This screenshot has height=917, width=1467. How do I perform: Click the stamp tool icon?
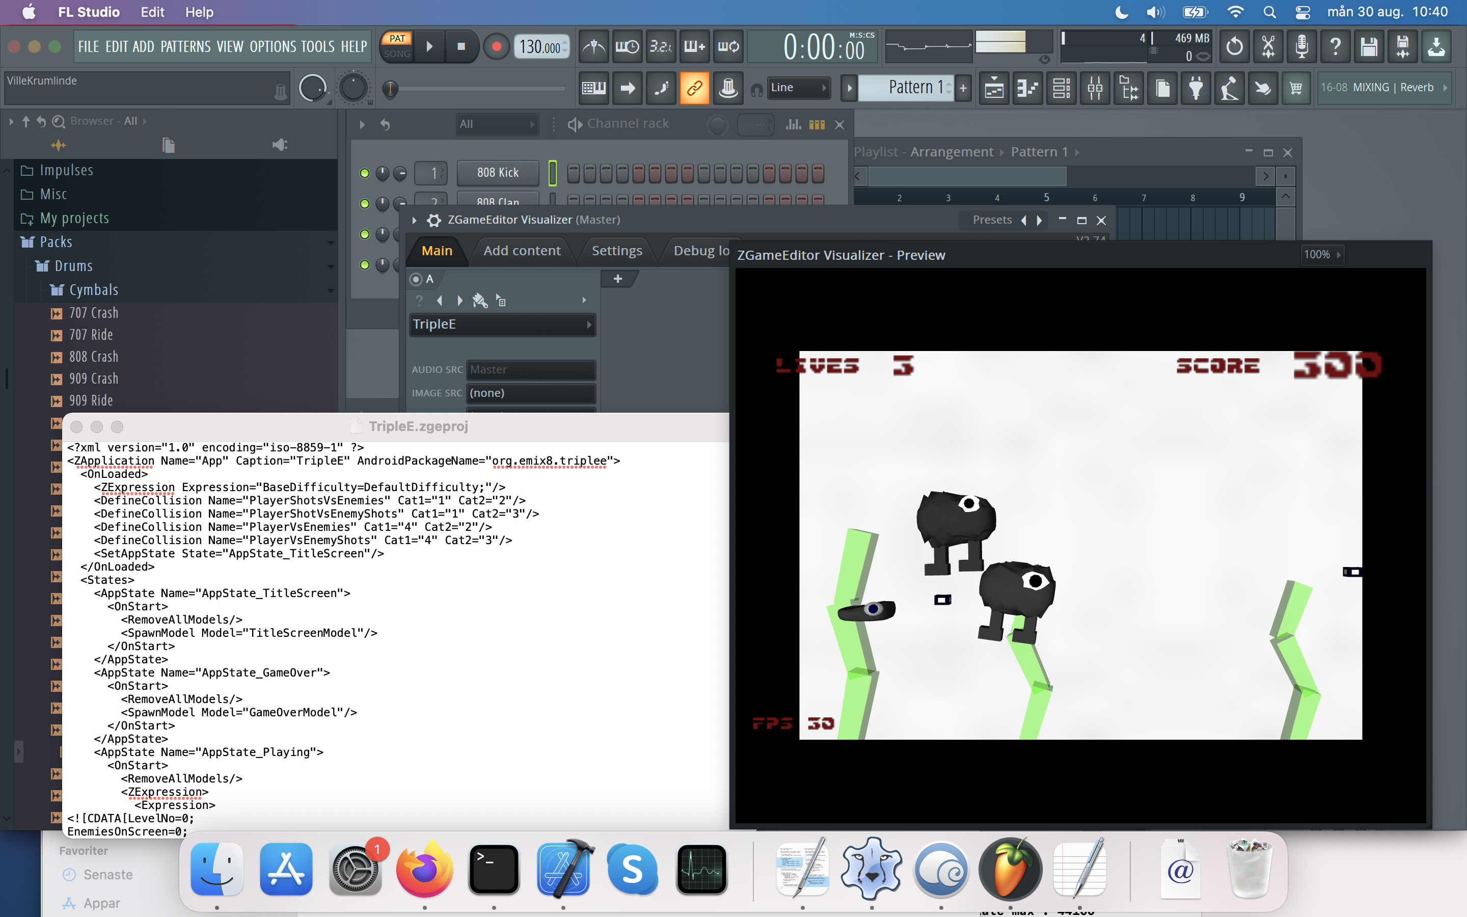tap(728, 89)
